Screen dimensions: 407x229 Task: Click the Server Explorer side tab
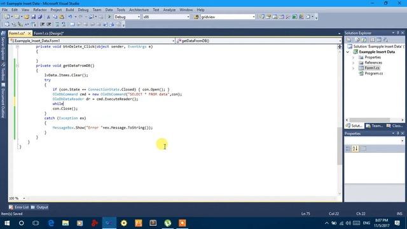pyautogui.click(x=3, y=46)
